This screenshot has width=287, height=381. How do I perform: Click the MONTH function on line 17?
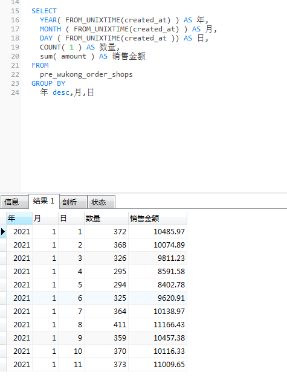tap(51, 29)
